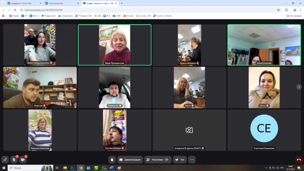304x171 pixels.
Task: Show next page of participants
Action: point(299,87)
